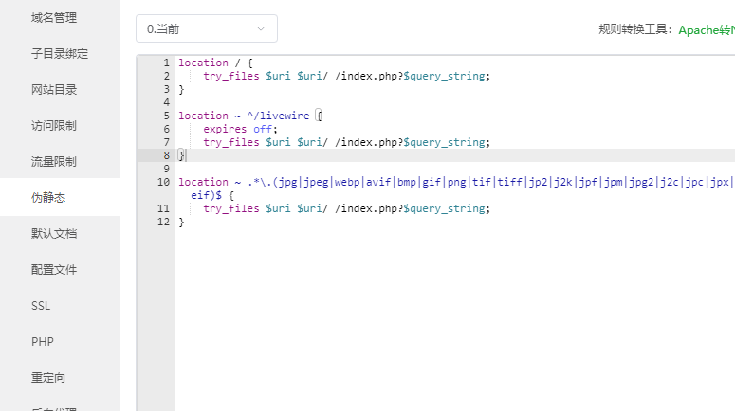Viewport: 735px width, 411px height.
Task: Go to 子目录绑定 settings
Action: pos(60,54)
